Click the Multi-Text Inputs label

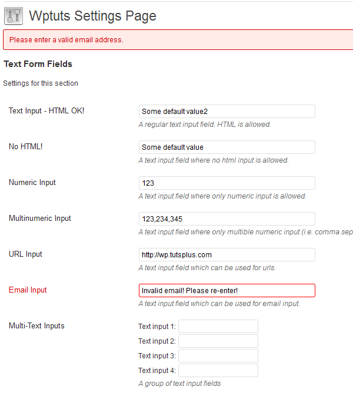36,325
